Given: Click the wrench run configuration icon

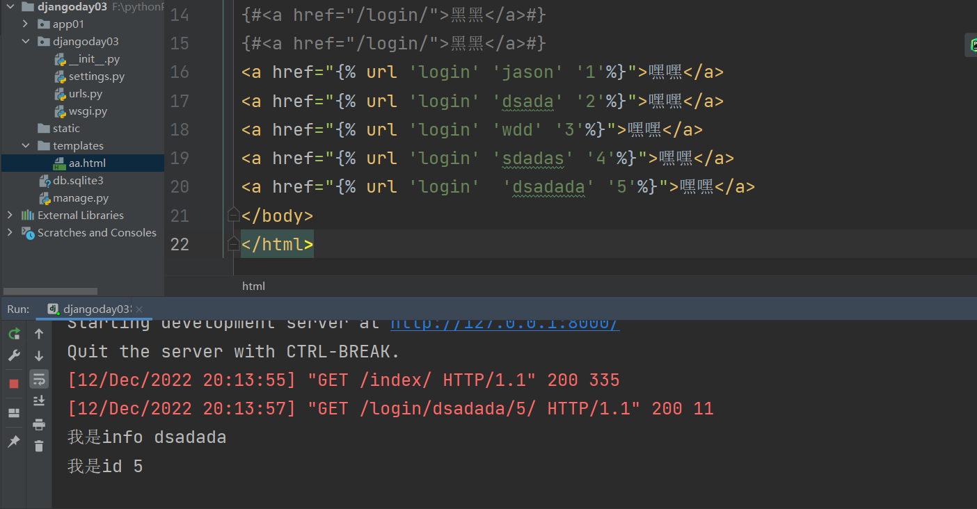Looking at the screenshot, I should pos(14,356).
